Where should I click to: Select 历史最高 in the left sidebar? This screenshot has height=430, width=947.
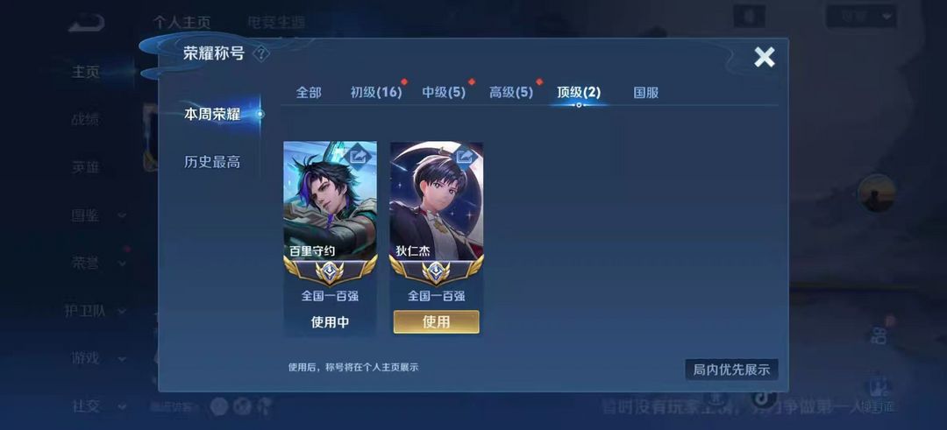(212, 162)
